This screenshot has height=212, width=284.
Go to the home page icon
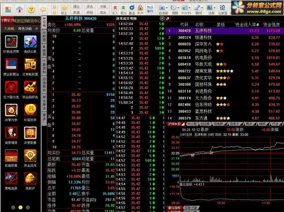pos(20,9)
